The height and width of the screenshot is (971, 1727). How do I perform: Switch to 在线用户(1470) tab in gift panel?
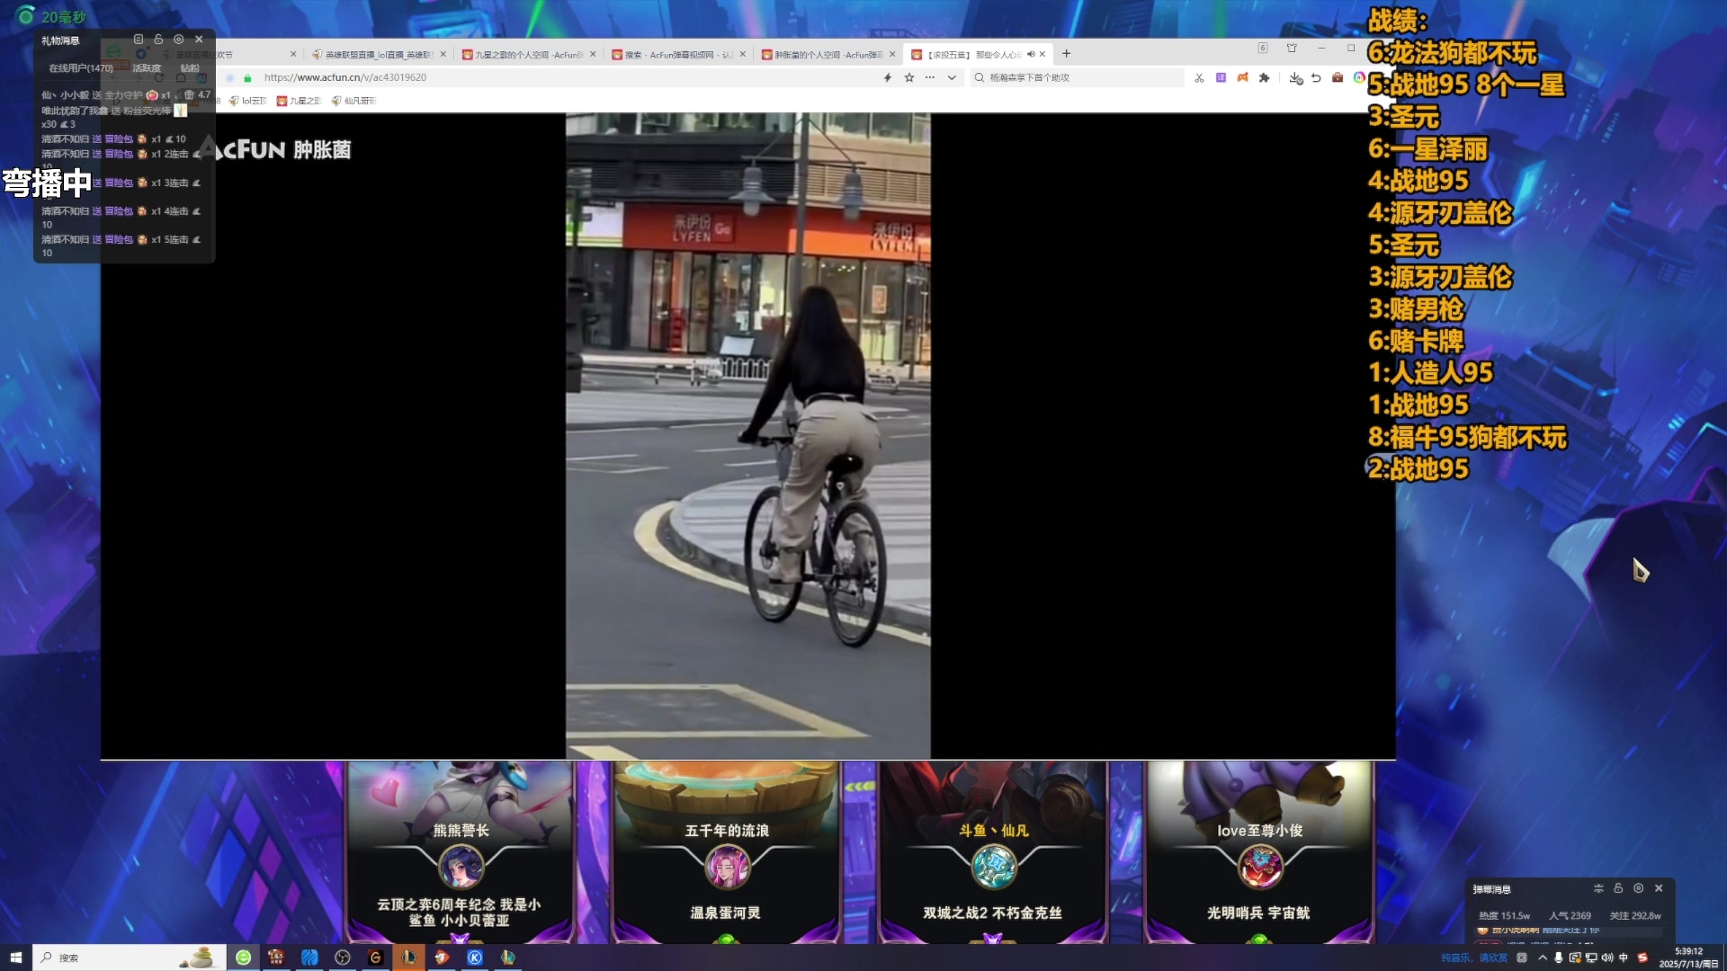click(x=80, y=68)
